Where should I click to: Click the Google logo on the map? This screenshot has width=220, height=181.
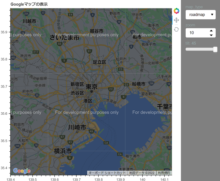[x=22, y=171]
